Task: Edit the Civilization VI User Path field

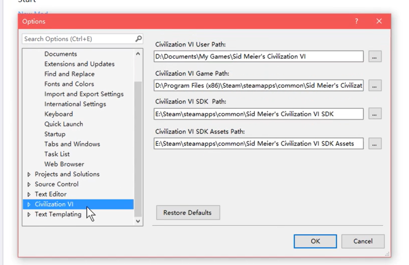Action: (258, 56)
